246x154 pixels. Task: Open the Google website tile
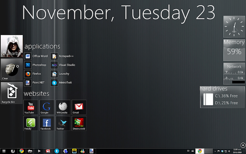pos(47,107)
